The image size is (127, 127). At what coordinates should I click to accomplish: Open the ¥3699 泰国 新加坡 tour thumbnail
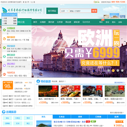point(71,91)
